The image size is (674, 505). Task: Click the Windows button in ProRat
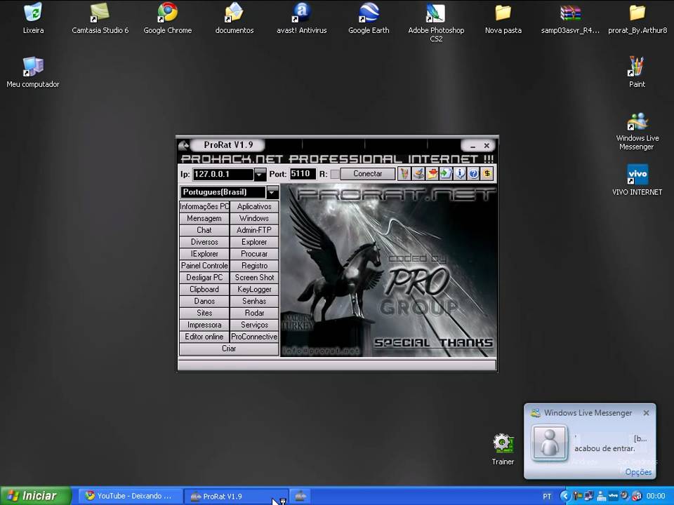[x=254, y=218]
